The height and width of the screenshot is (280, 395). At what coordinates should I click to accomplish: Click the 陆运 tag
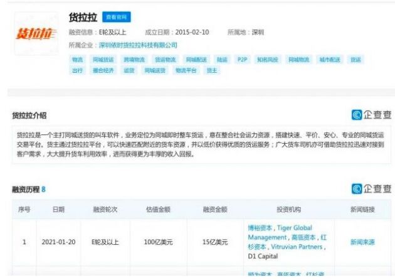222,60
